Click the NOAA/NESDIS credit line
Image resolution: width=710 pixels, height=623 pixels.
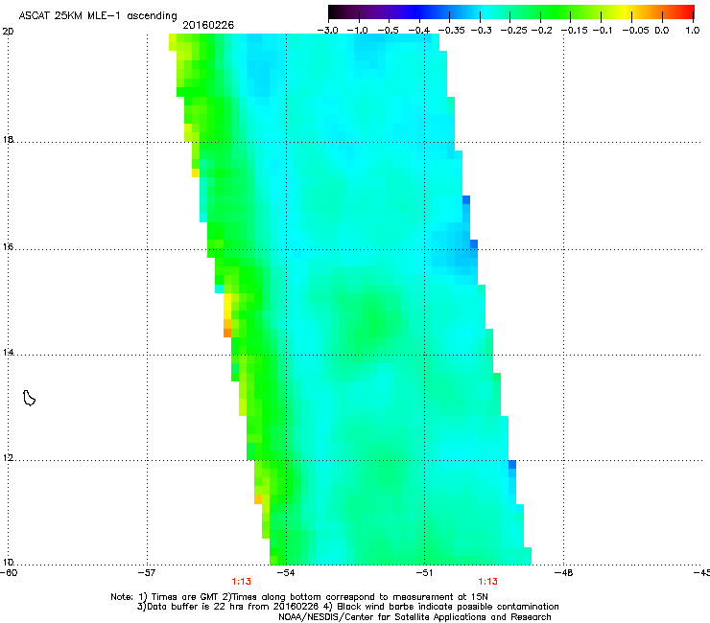[414, 617]
